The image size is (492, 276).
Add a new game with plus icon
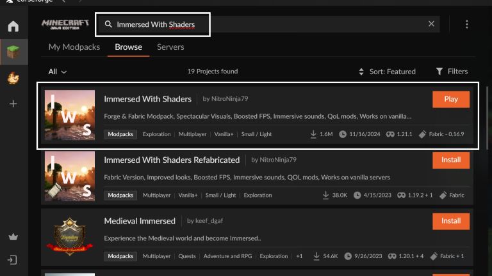click(x=13, y=103)
